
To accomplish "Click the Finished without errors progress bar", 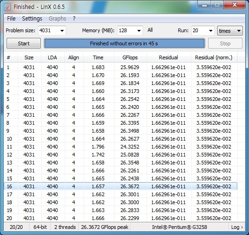I will tap(124, 43).
